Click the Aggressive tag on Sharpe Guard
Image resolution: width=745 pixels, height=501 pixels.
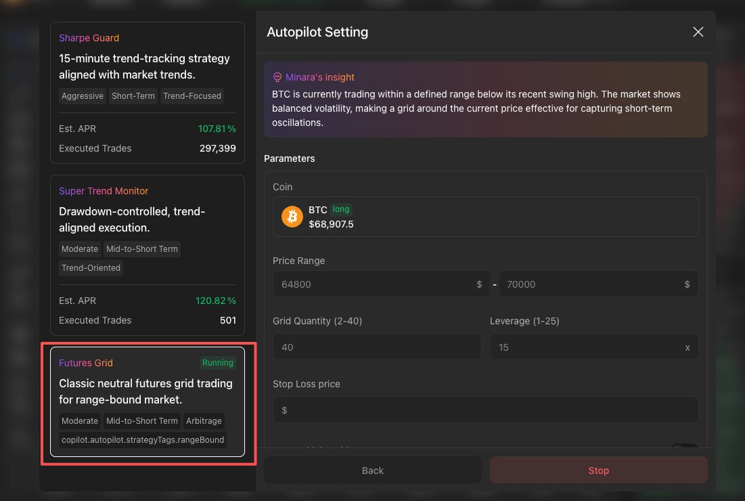click(x=83, y=96)
